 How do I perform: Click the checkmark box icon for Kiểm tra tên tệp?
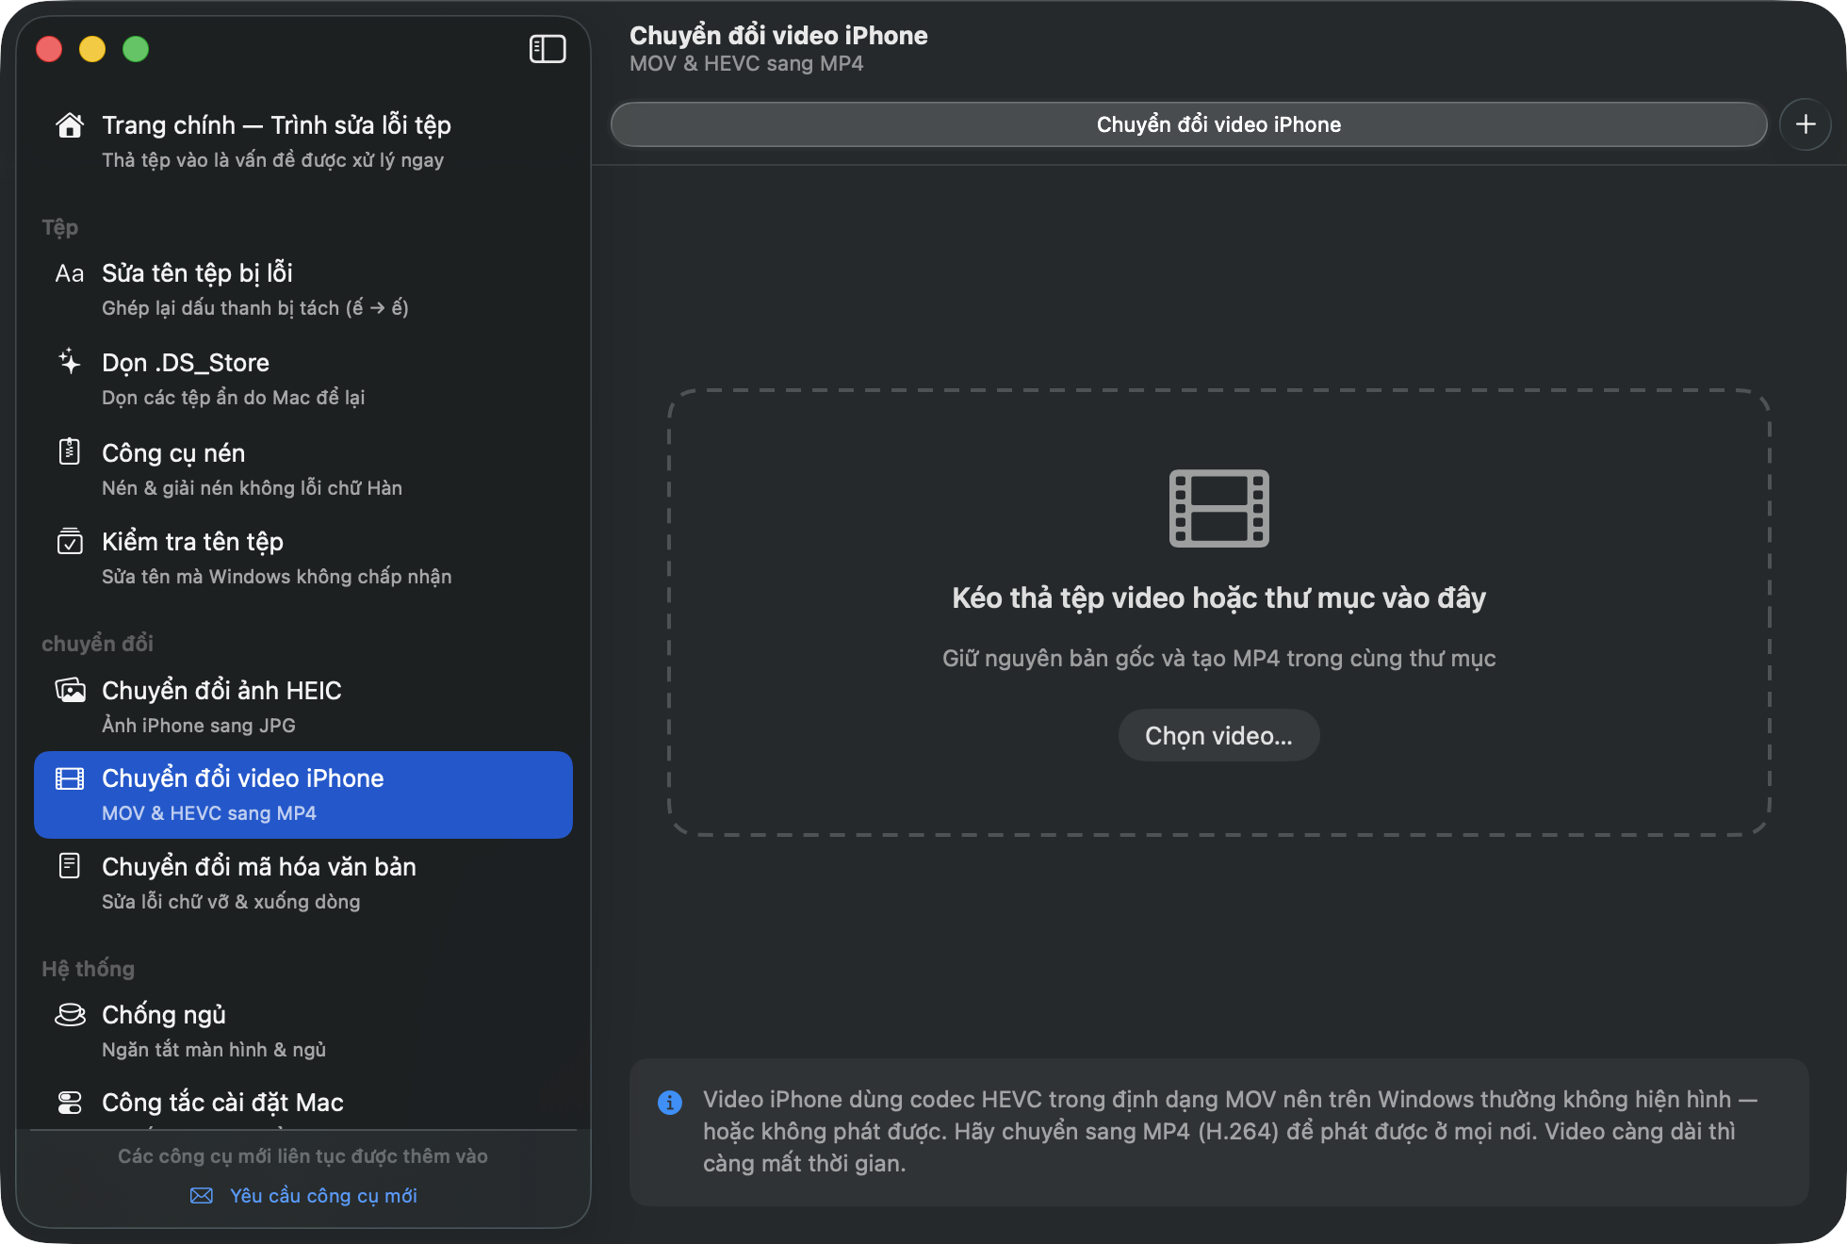point(70,541)
